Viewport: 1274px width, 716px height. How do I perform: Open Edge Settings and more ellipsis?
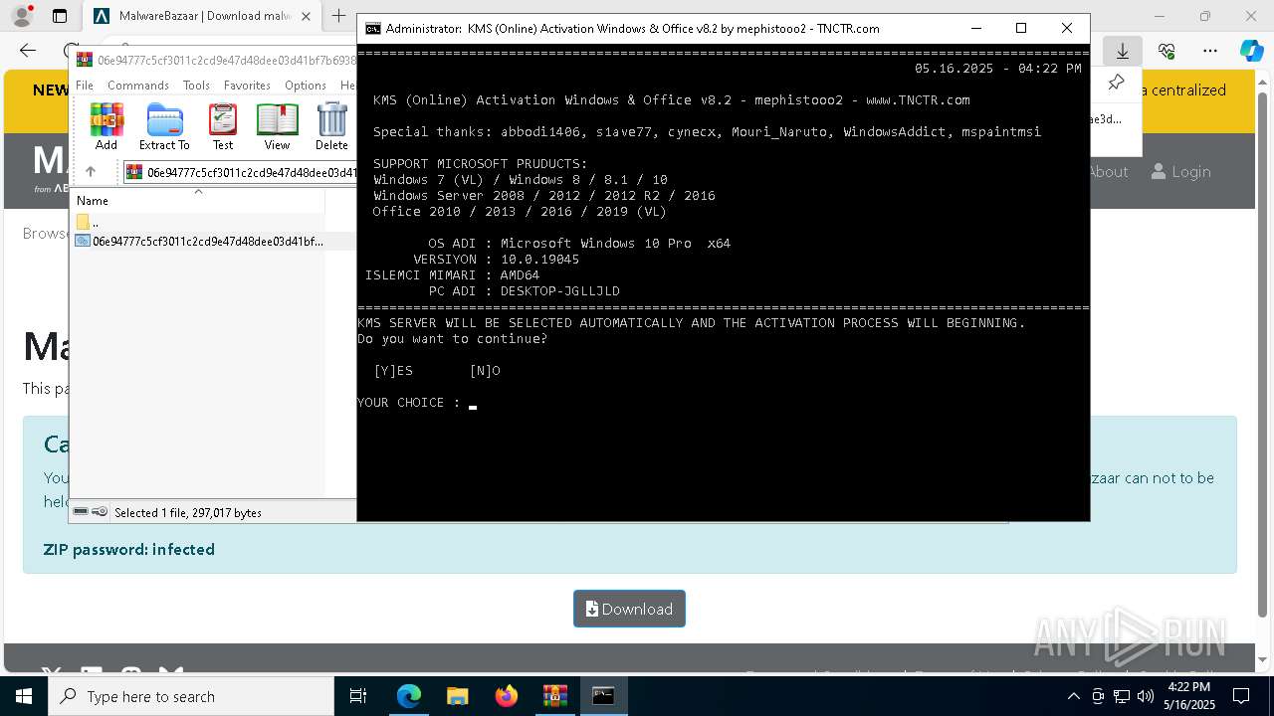pyautogui.click(x=1210, y=51)
